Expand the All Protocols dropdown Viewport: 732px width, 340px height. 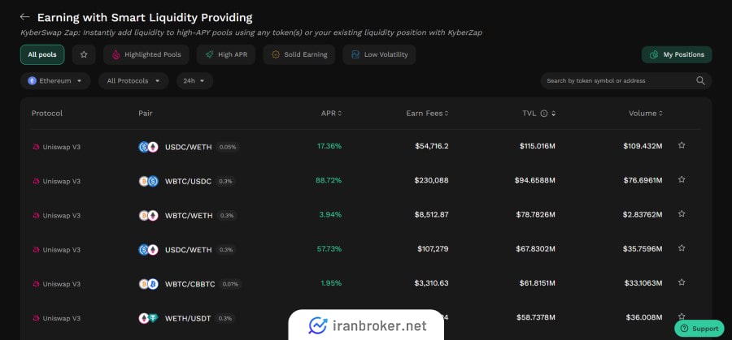point(133,80)
